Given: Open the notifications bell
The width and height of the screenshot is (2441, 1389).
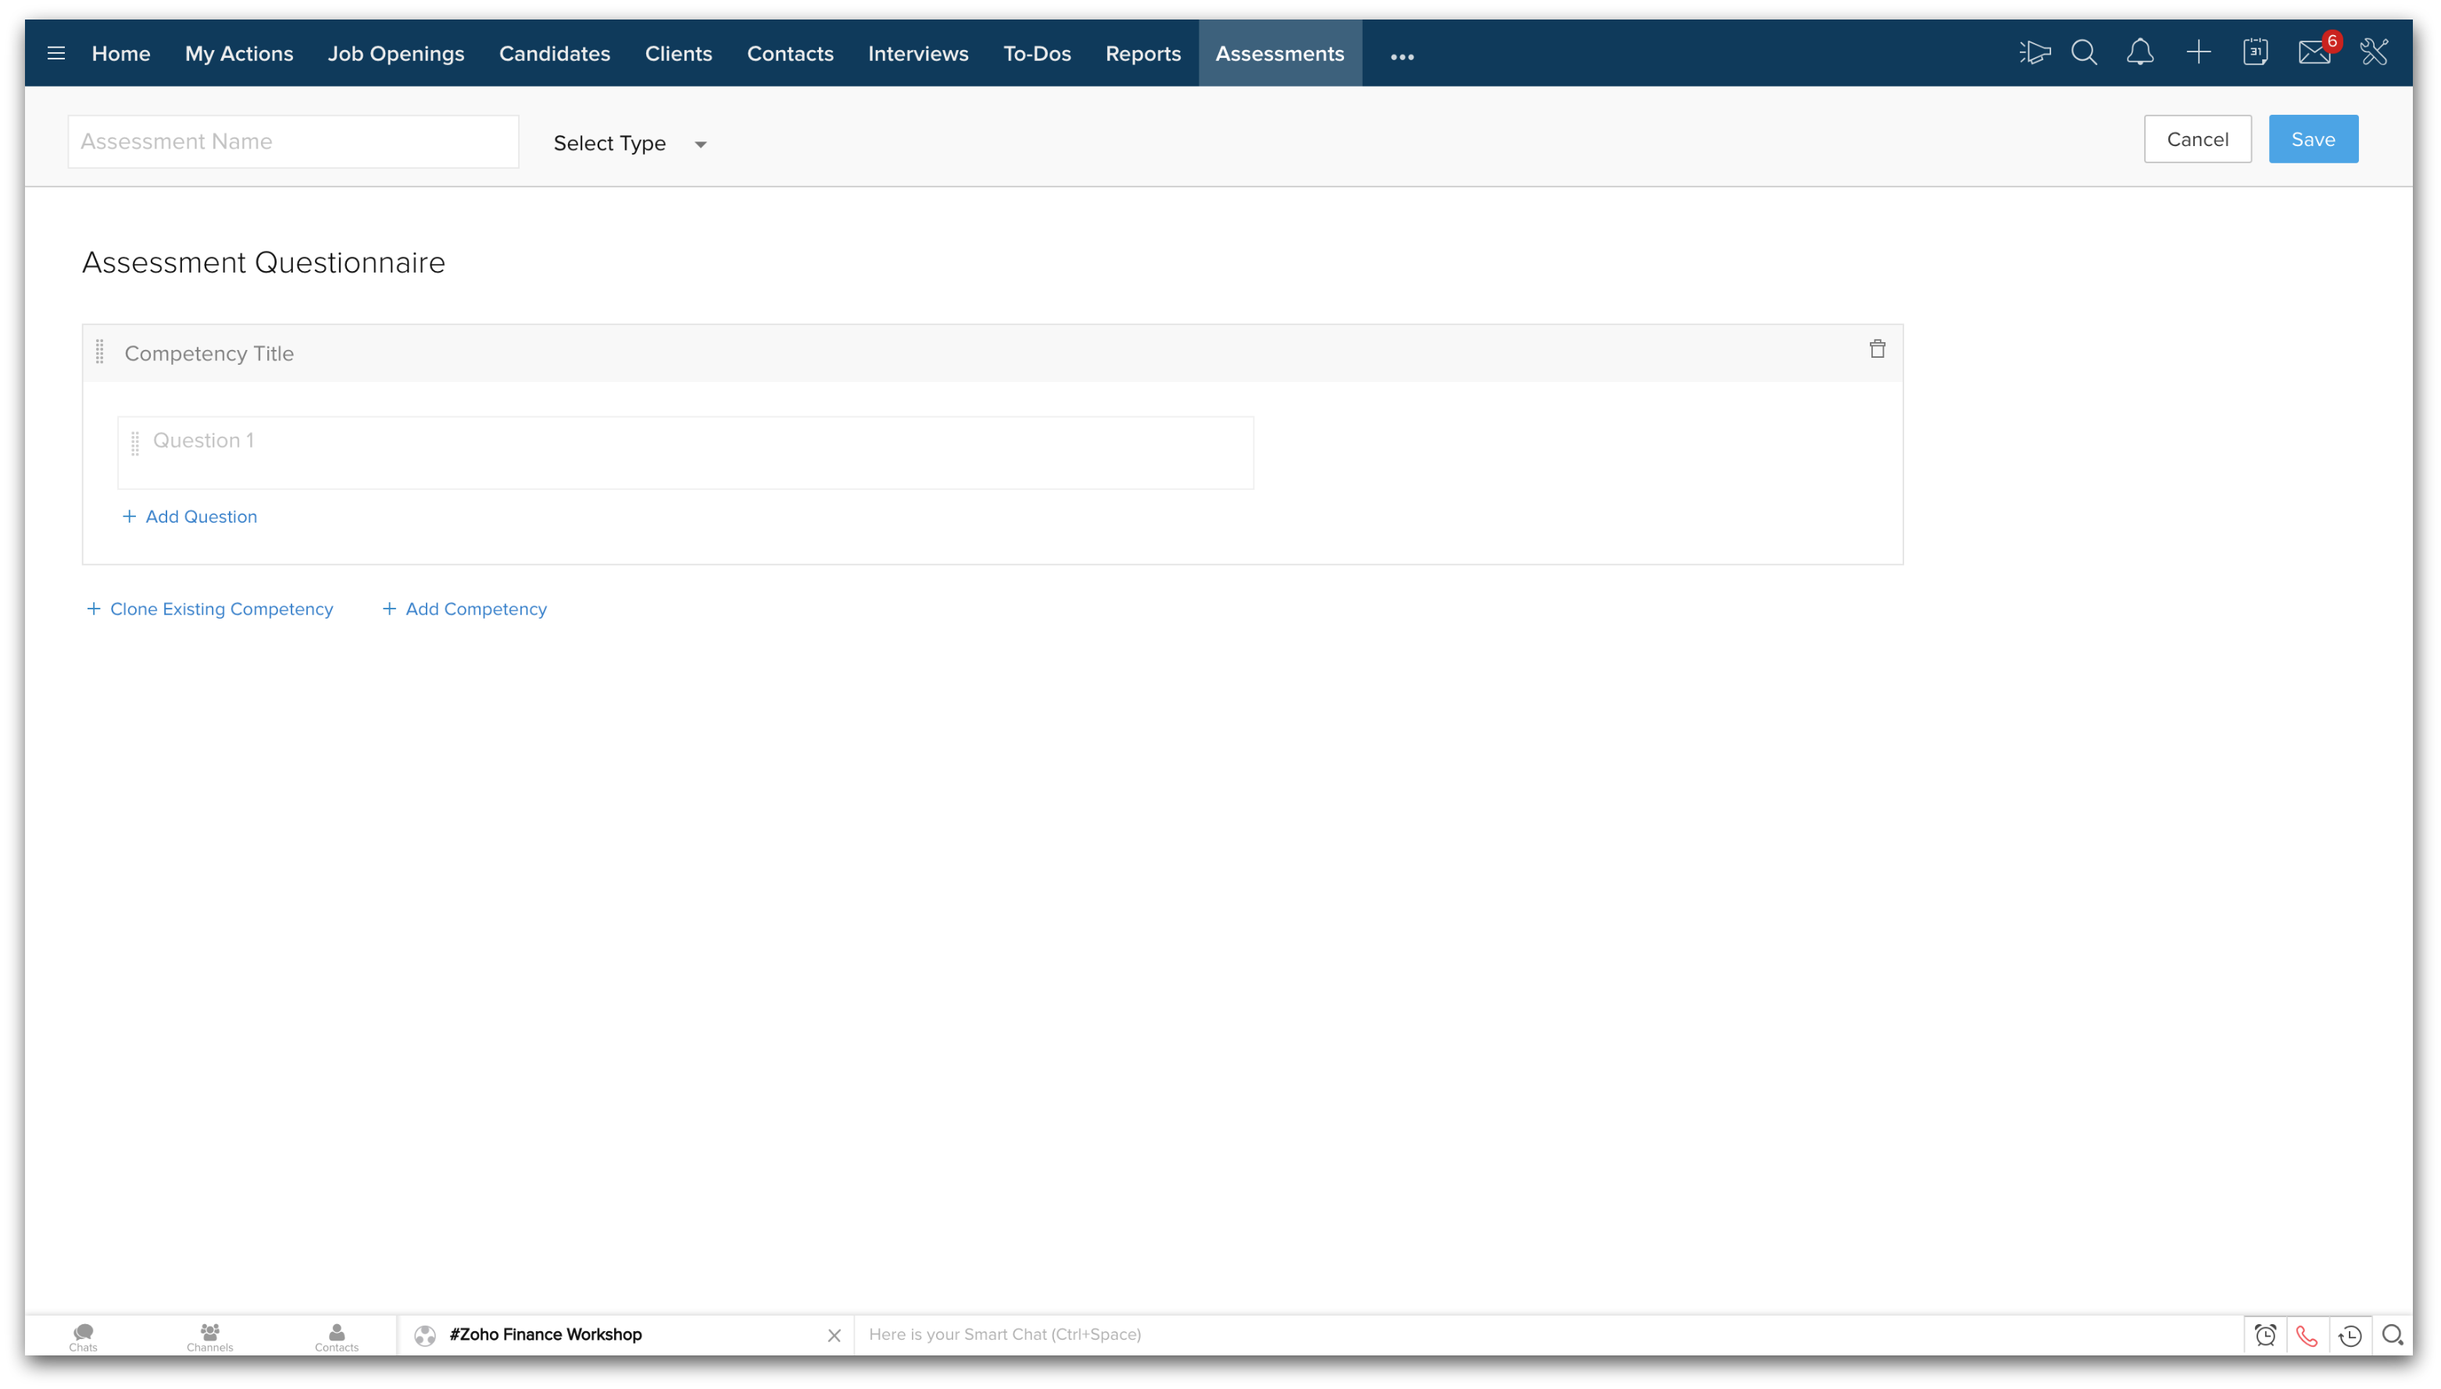Looking at the screenshot, I should coord(2140,52).
